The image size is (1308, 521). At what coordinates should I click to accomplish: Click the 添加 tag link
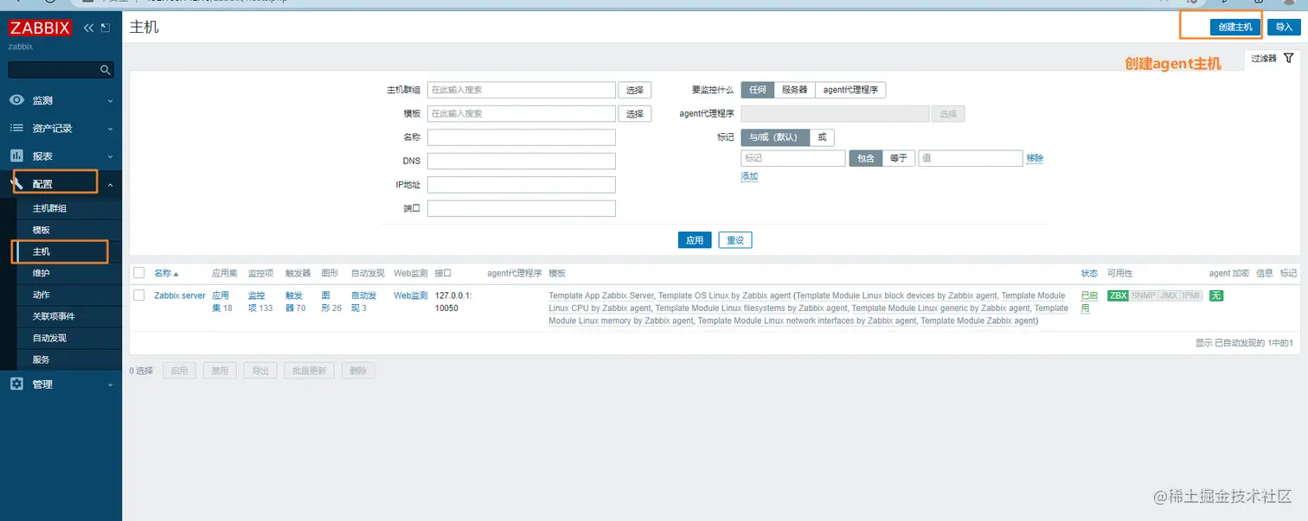pyautogui.click(x=749, y=176)
